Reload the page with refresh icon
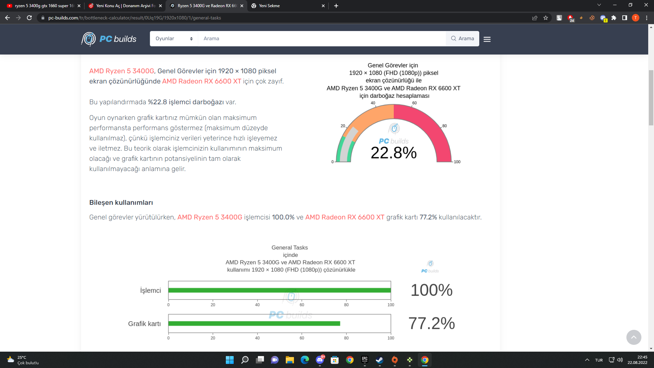Image resolution: width=654 pixels, height=368 pixels. click(x=29, y=18)
